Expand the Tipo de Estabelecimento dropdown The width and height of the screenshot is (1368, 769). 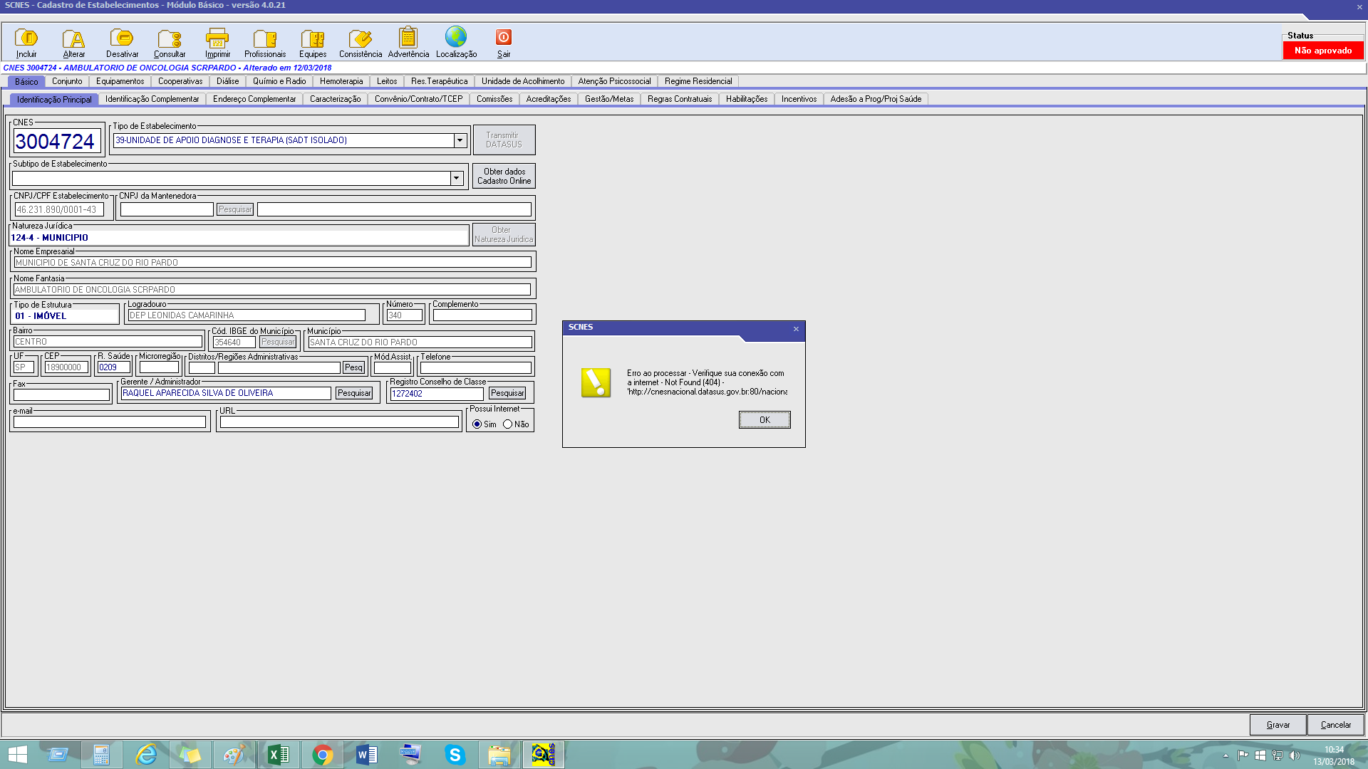point(460,140)
